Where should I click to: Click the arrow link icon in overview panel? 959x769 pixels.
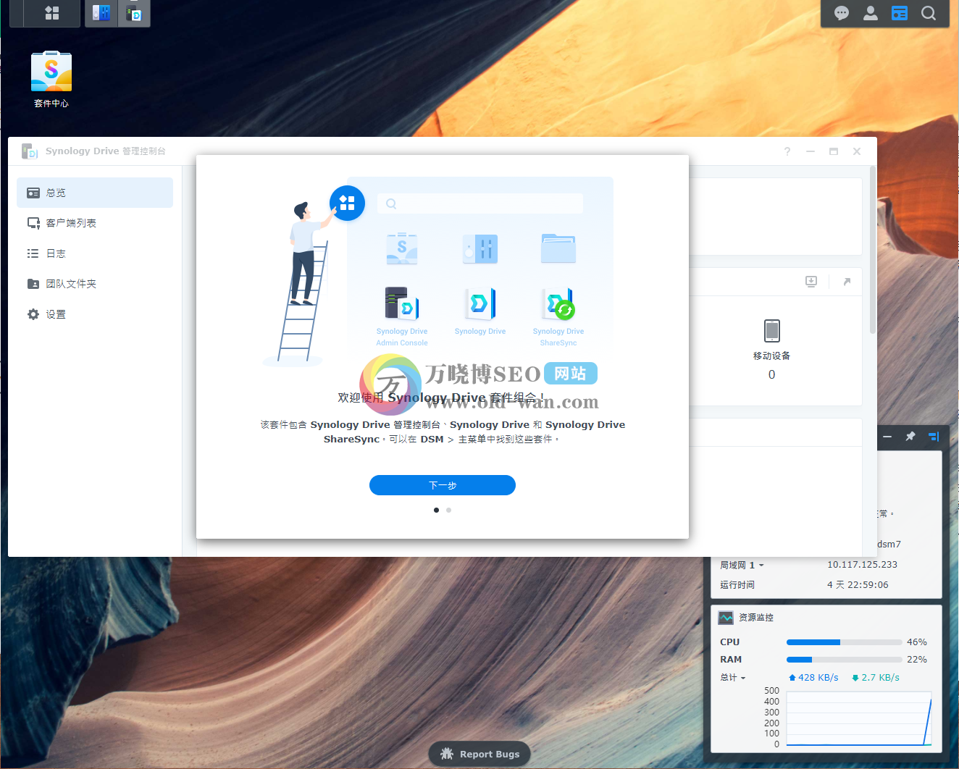847,281
